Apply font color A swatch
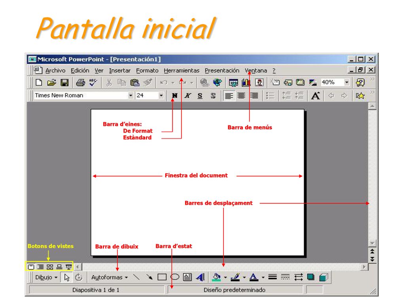405x304 pixels. (254, 277)
